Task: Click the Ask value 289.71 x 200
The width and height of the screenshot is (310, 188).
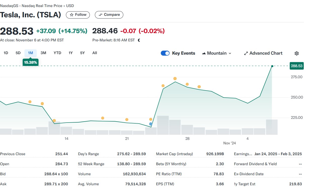Action: pyautogui.click(x=56, y=184)
